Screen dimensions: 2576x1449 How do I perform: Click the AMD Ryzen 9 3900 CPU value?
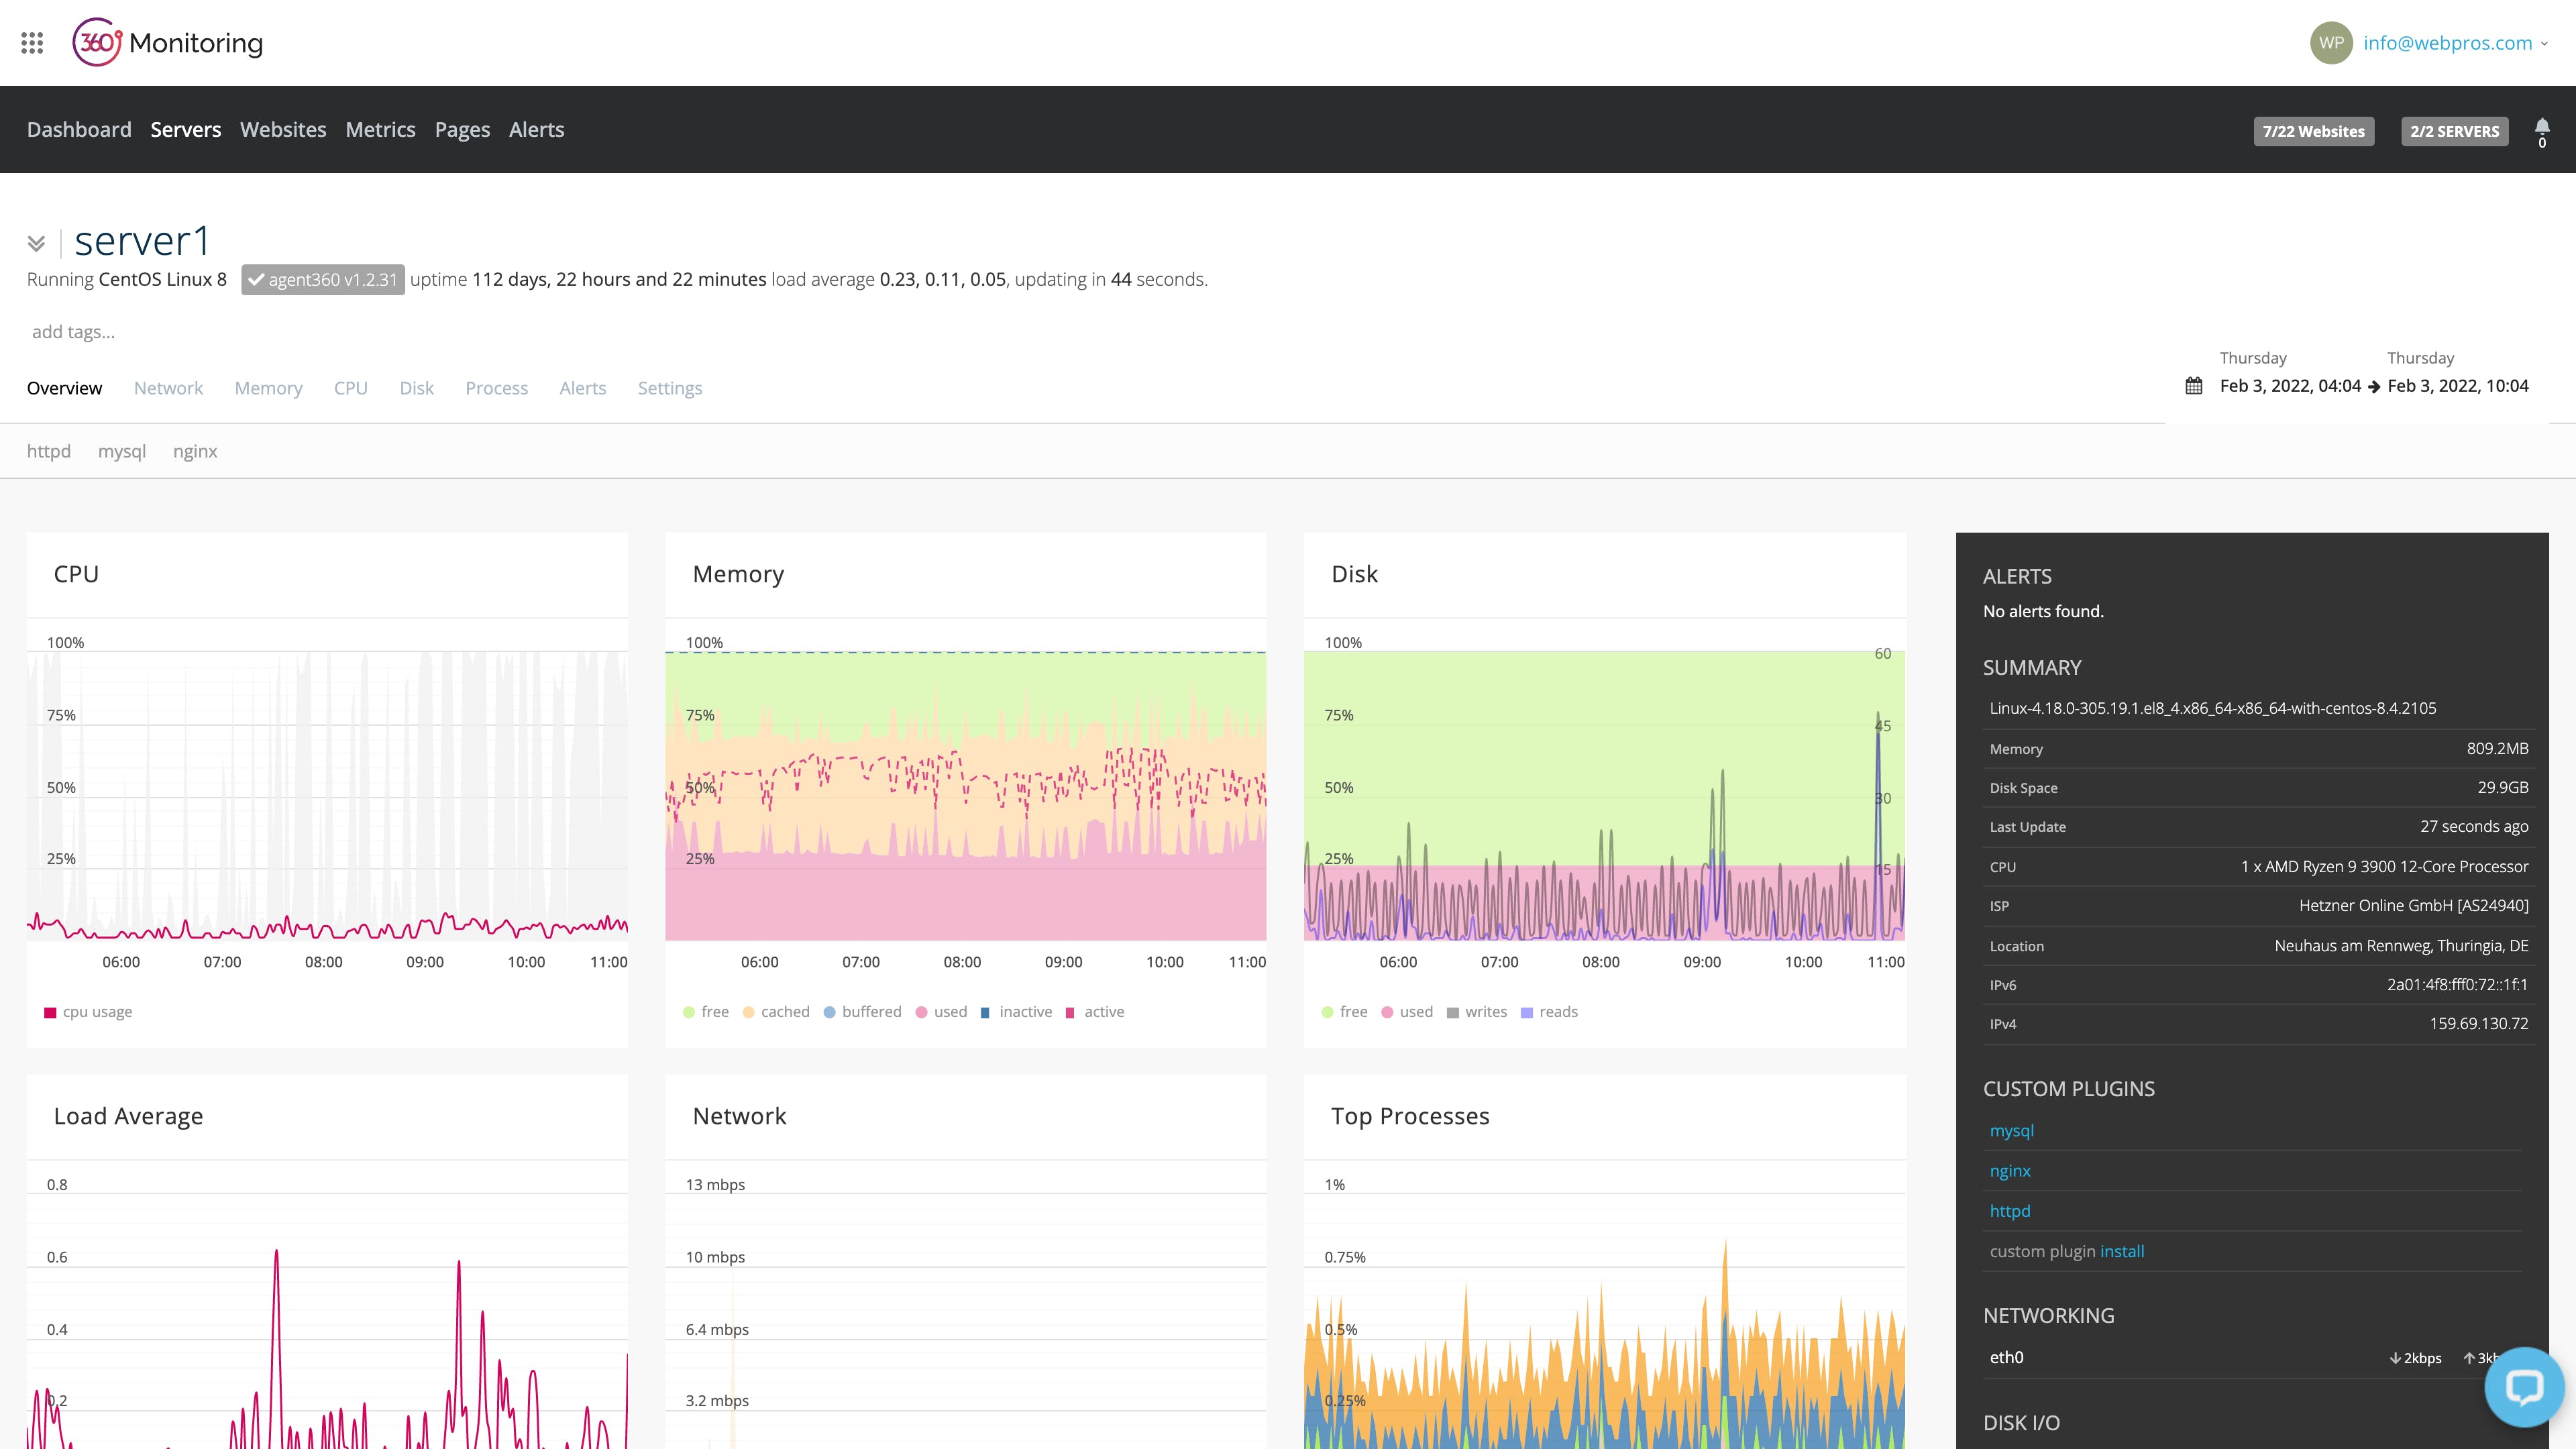point(2384,867)
